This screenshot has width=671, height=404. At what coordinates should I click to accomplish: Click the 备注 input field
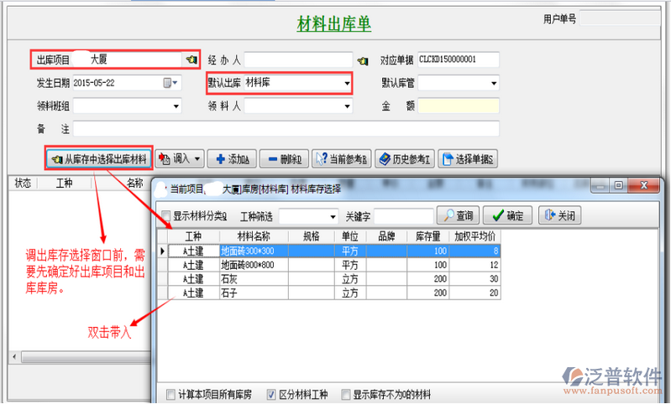tap(286, 129)
